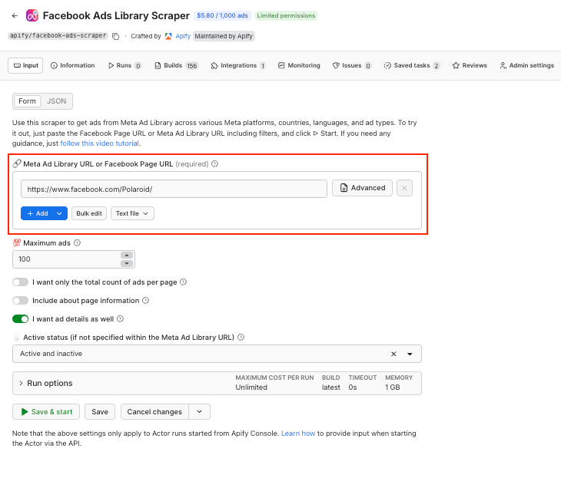Click the apify/facebook-ads-scraper actor name text
561x478 pixels.
point(58,36)
